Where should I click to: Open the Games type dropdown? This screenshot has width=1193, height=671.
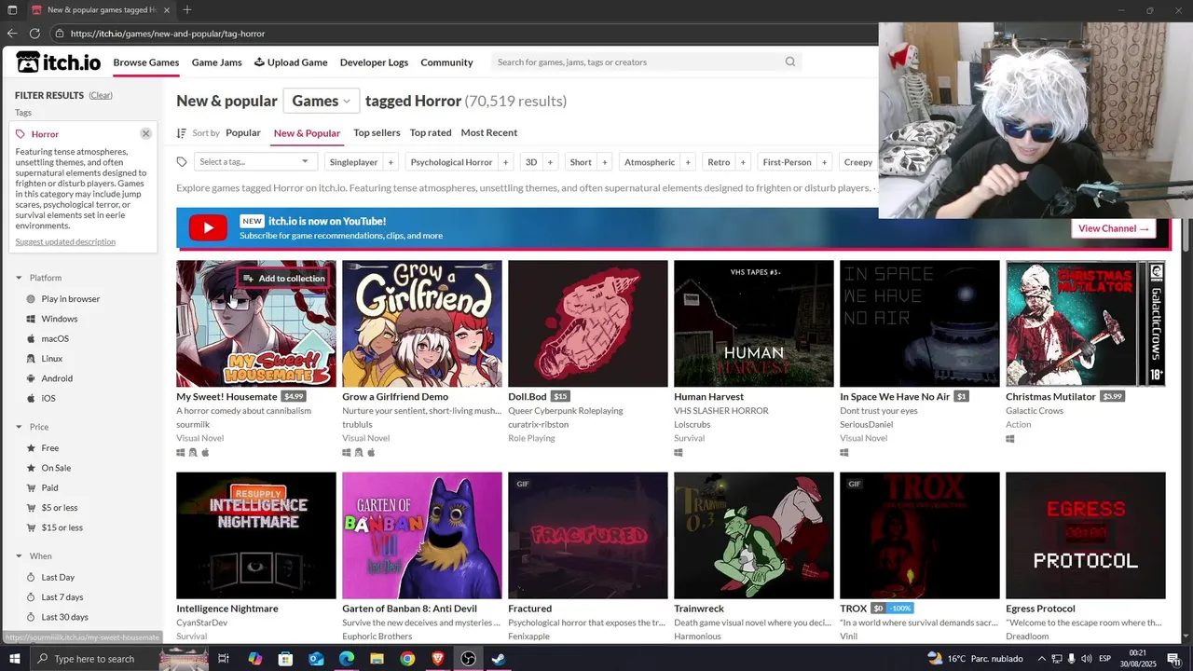(x=321, y=101)
